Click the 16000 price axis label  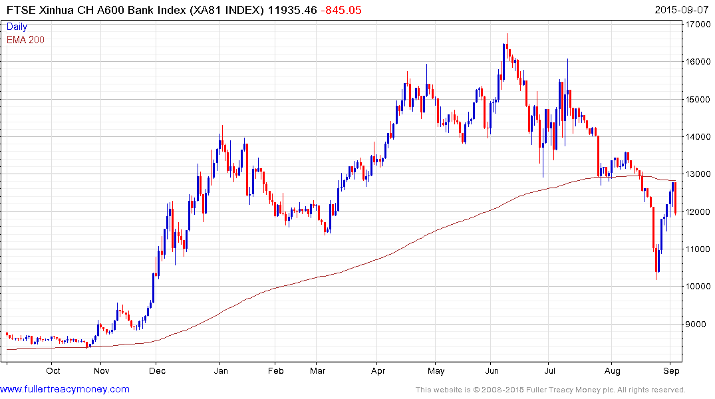pos(698,62)
